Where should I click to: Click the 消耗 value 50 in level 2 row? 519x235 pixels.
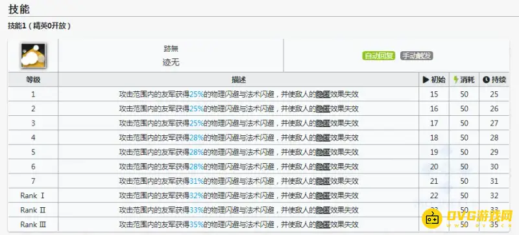pos(464,109)
